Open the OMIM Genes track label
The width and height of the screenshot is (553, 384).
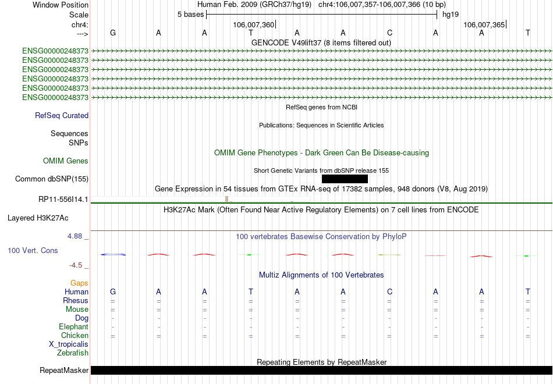click(x=66, y=161)
